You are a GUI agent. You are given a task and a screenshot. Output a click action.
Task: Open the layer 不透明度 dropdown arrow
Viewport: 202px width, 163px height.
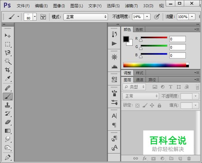(195, 96)
